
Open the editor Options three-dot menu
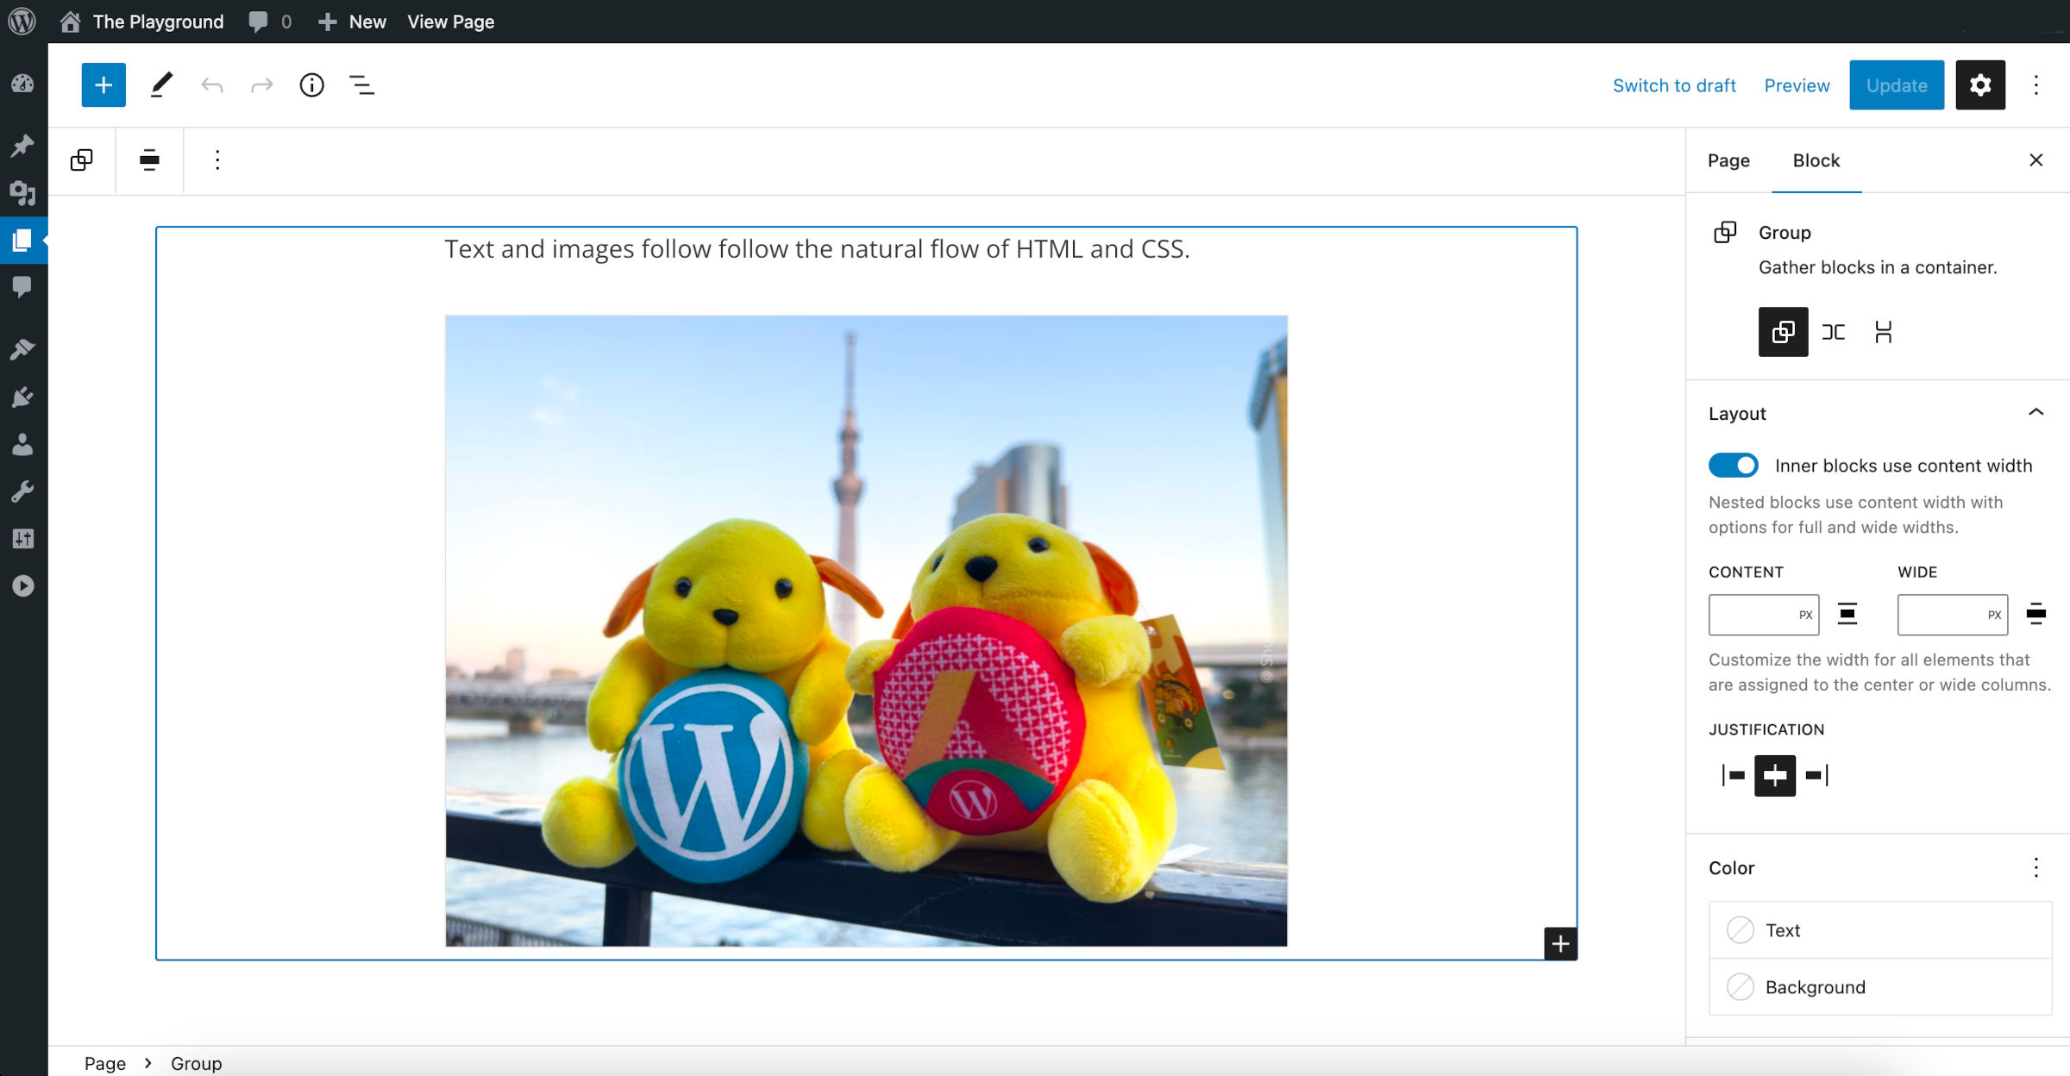pos(2036,84)
